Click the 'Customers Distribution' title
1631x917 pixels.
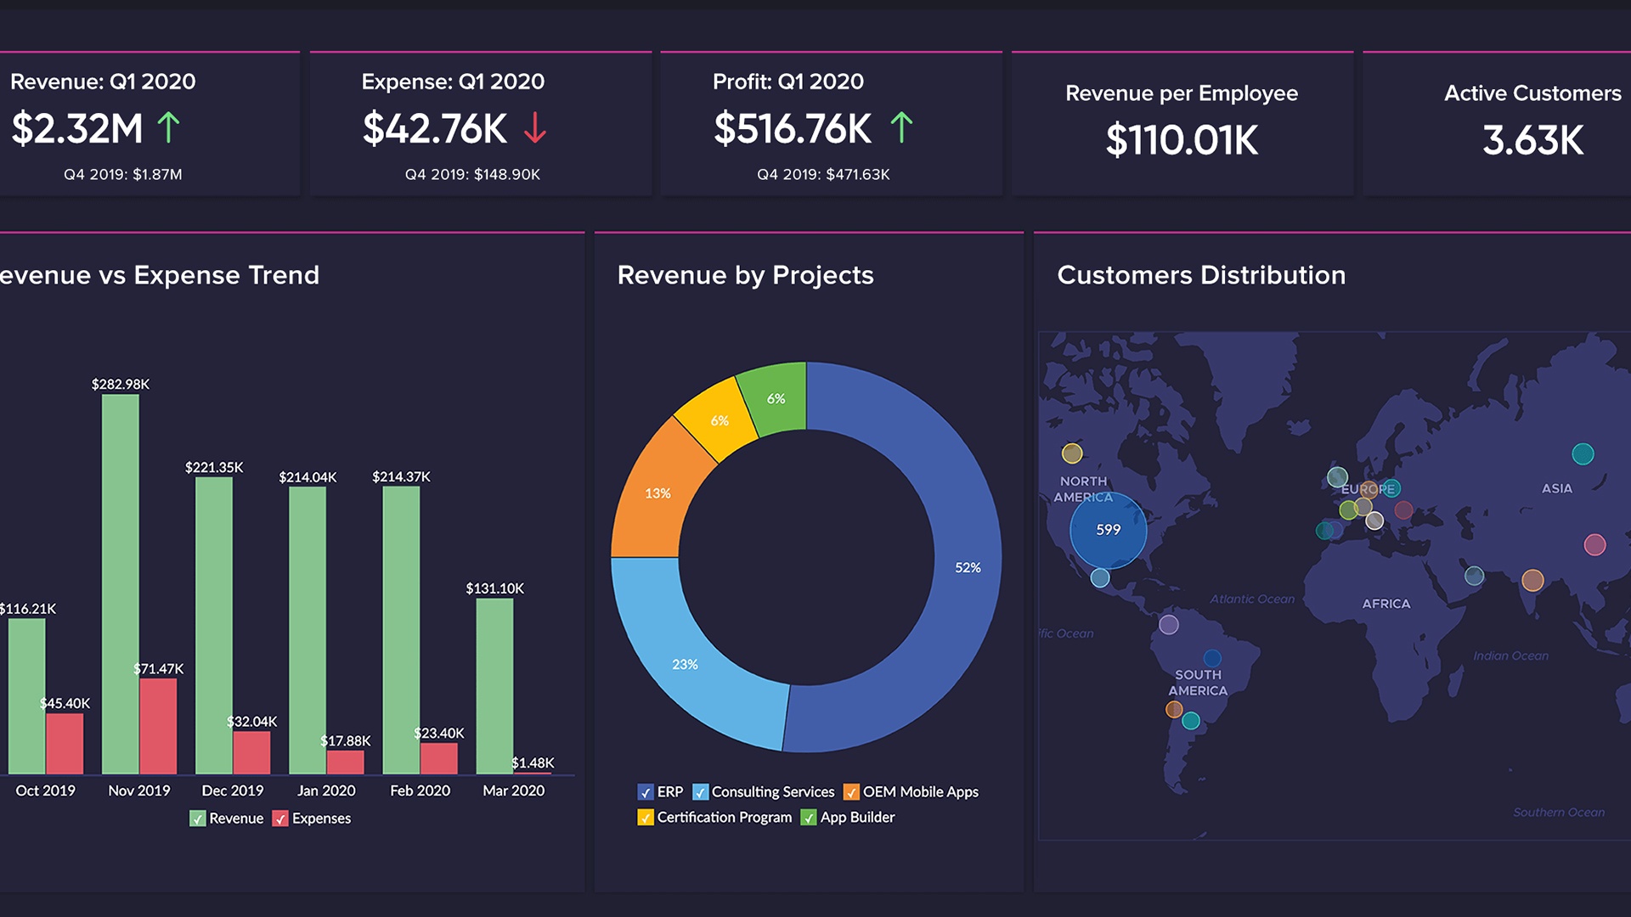(1201, 275)
